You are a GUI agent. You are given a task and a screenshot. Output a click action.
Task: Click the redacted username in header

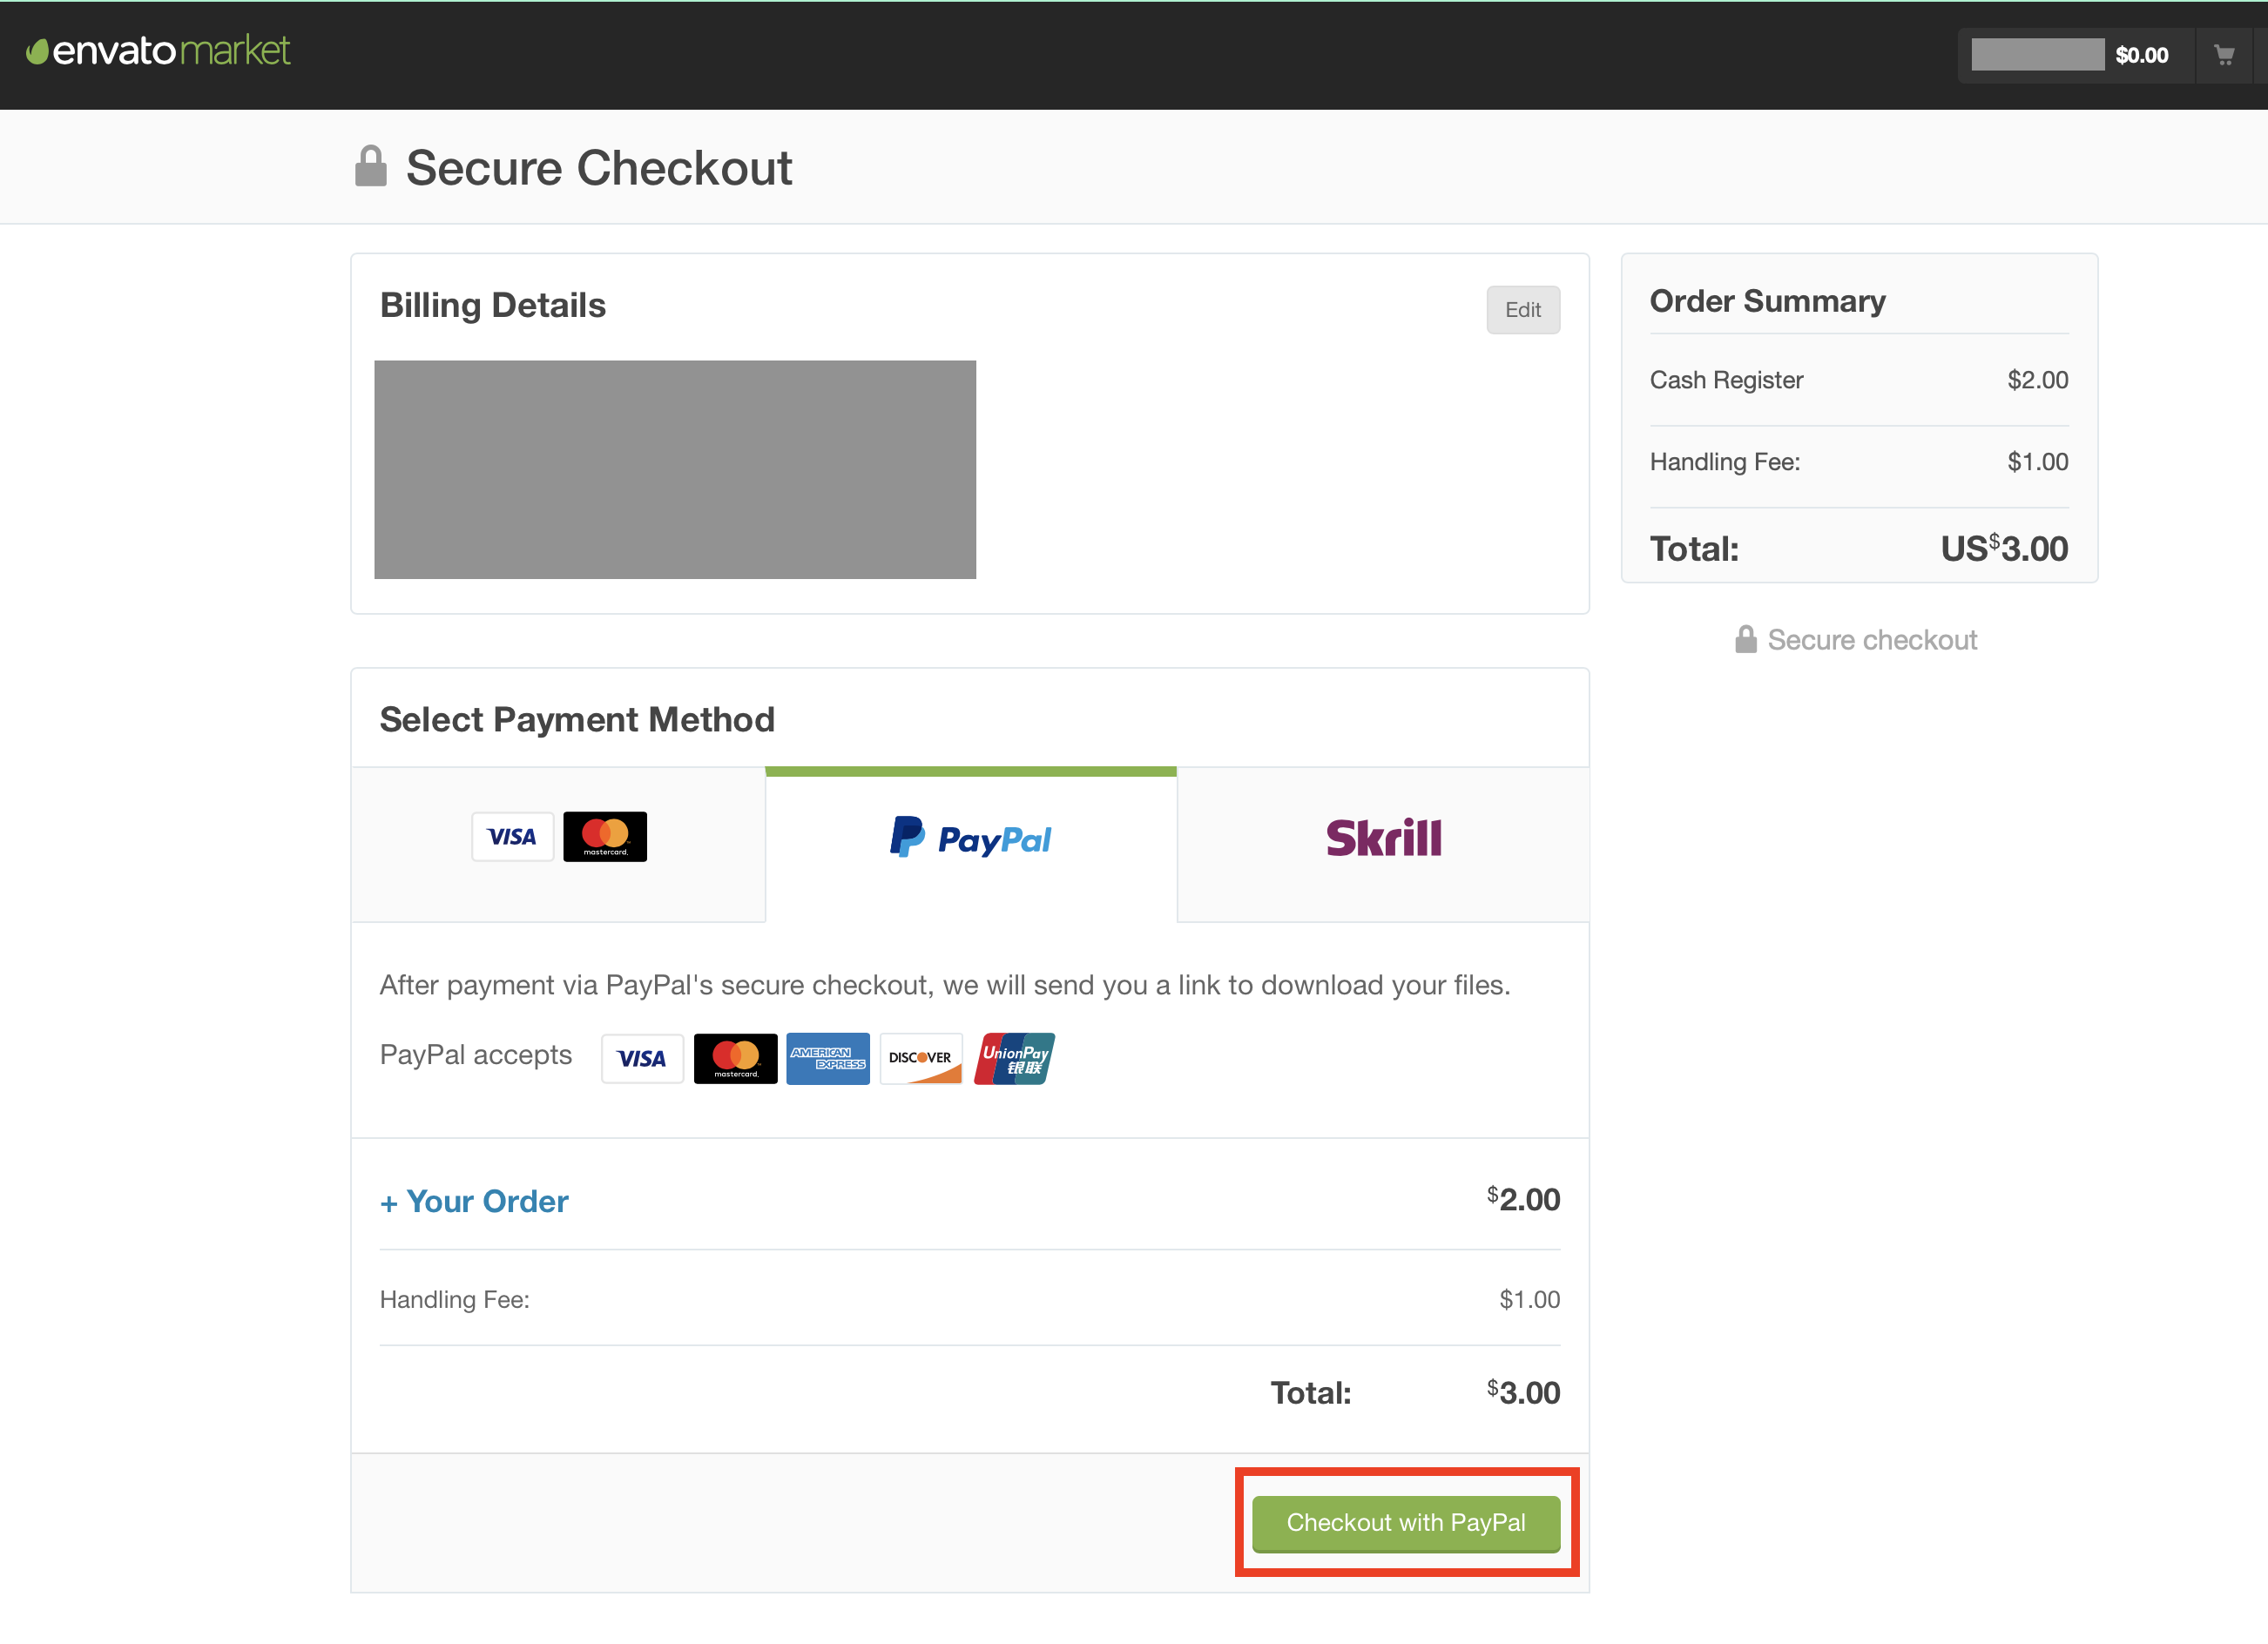(2037, 55)
